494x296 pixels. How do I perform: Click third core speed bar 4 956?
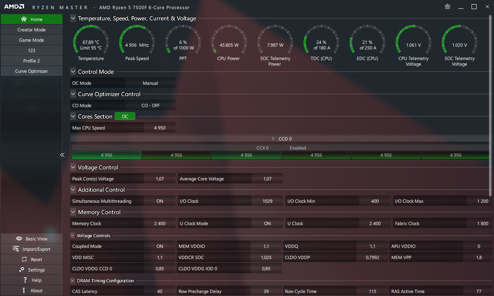pyautogui.click(x=246, y=155)
